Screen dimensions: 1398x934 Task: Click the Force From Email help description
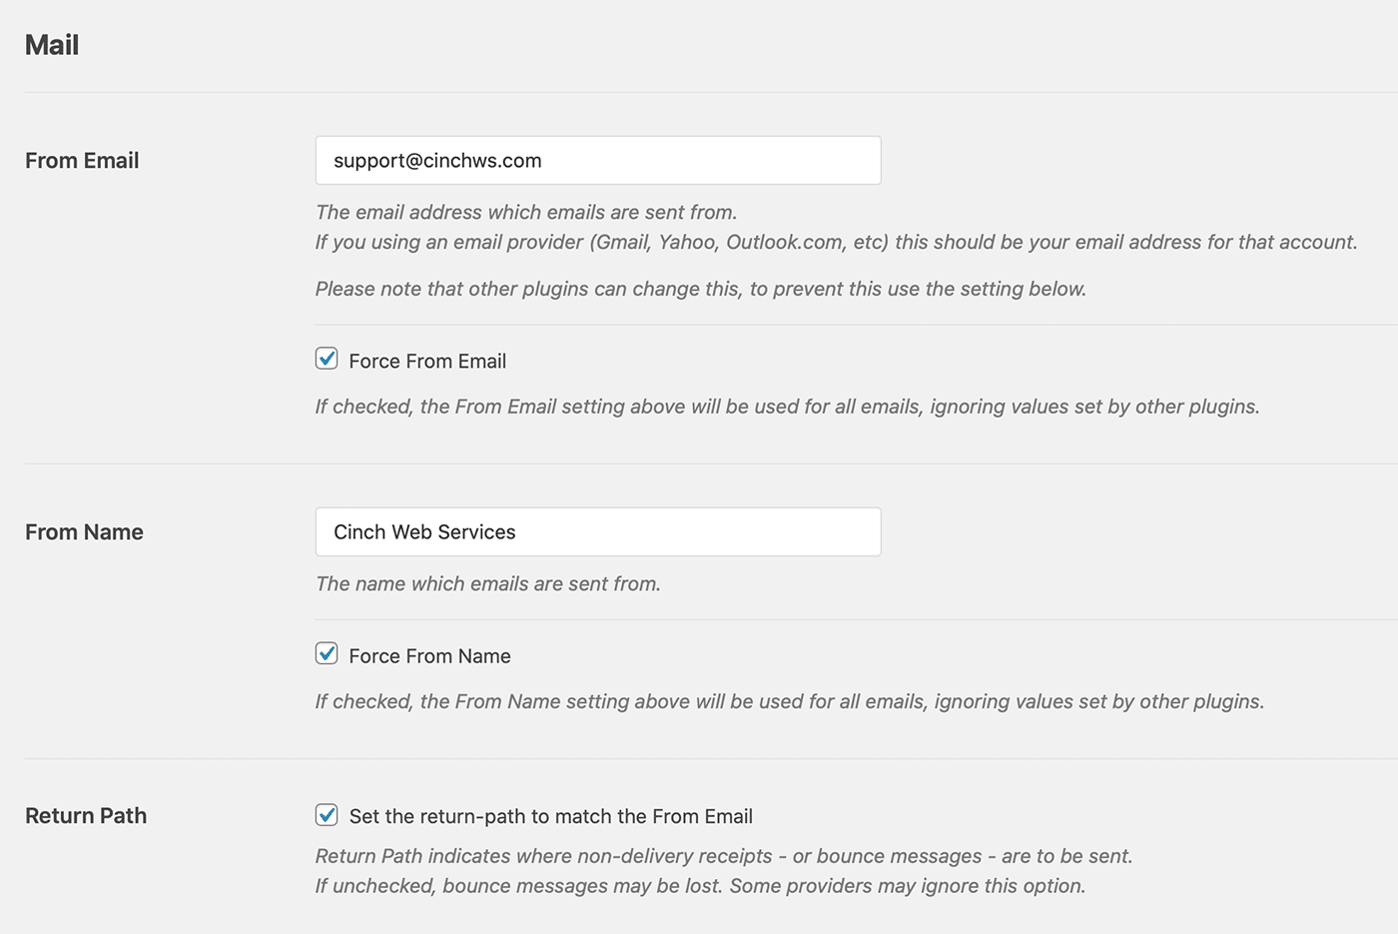pos(787,408)
